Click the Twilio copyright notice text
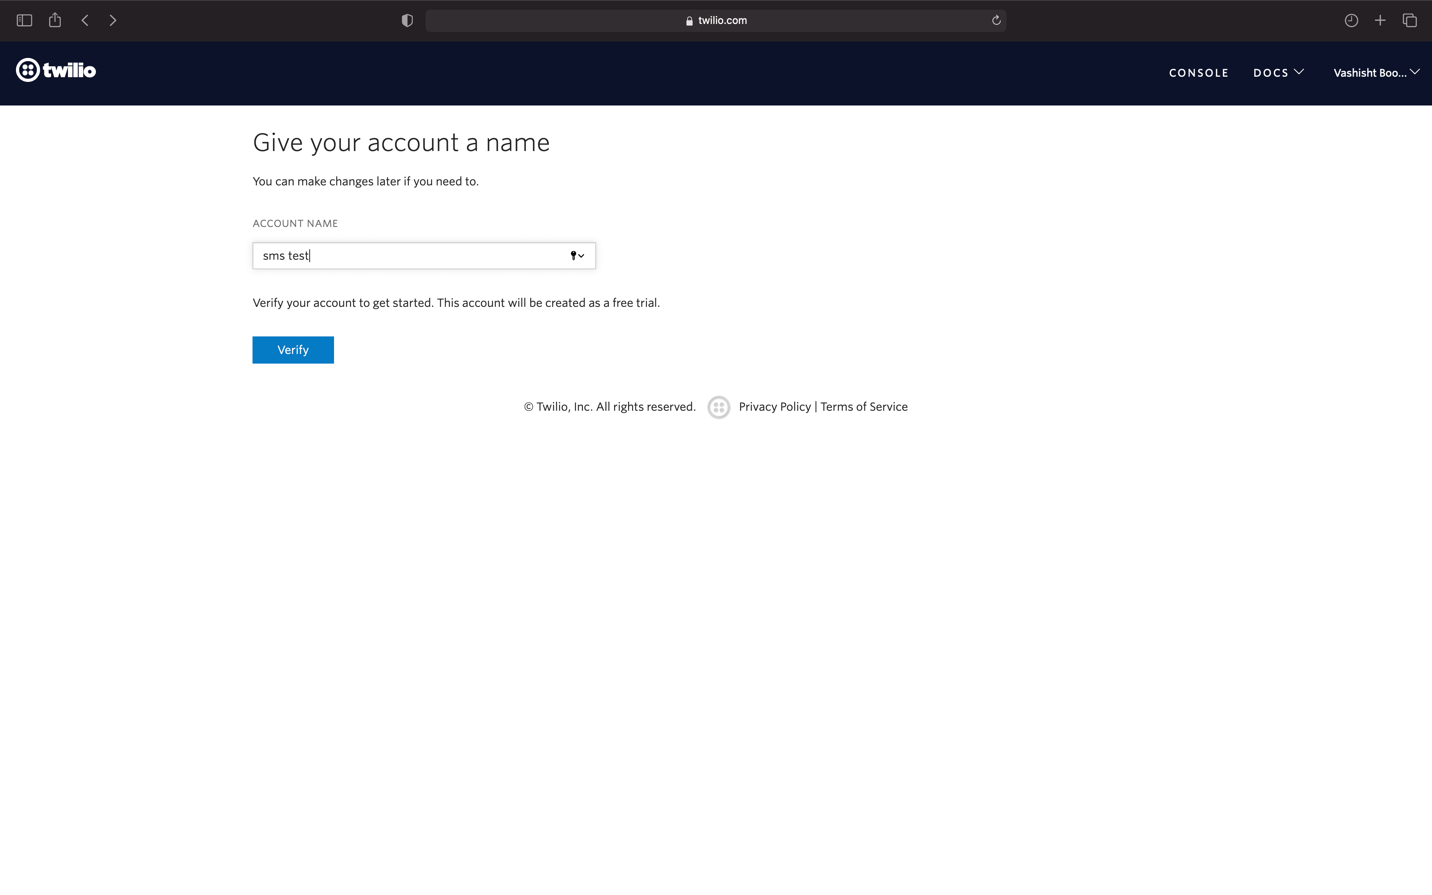 [609, 407]
